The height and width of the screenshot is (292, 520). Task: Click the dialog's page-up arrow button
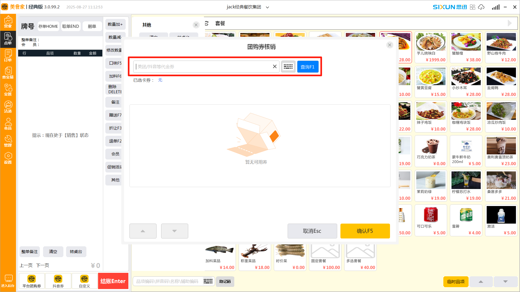(143, 231)
